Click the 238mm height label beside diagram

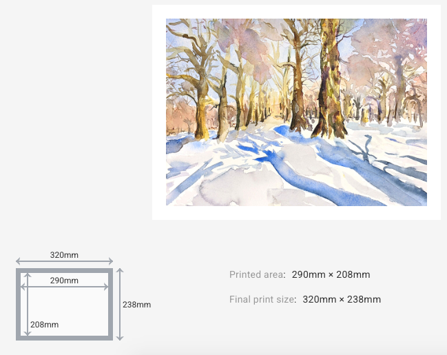136,304
